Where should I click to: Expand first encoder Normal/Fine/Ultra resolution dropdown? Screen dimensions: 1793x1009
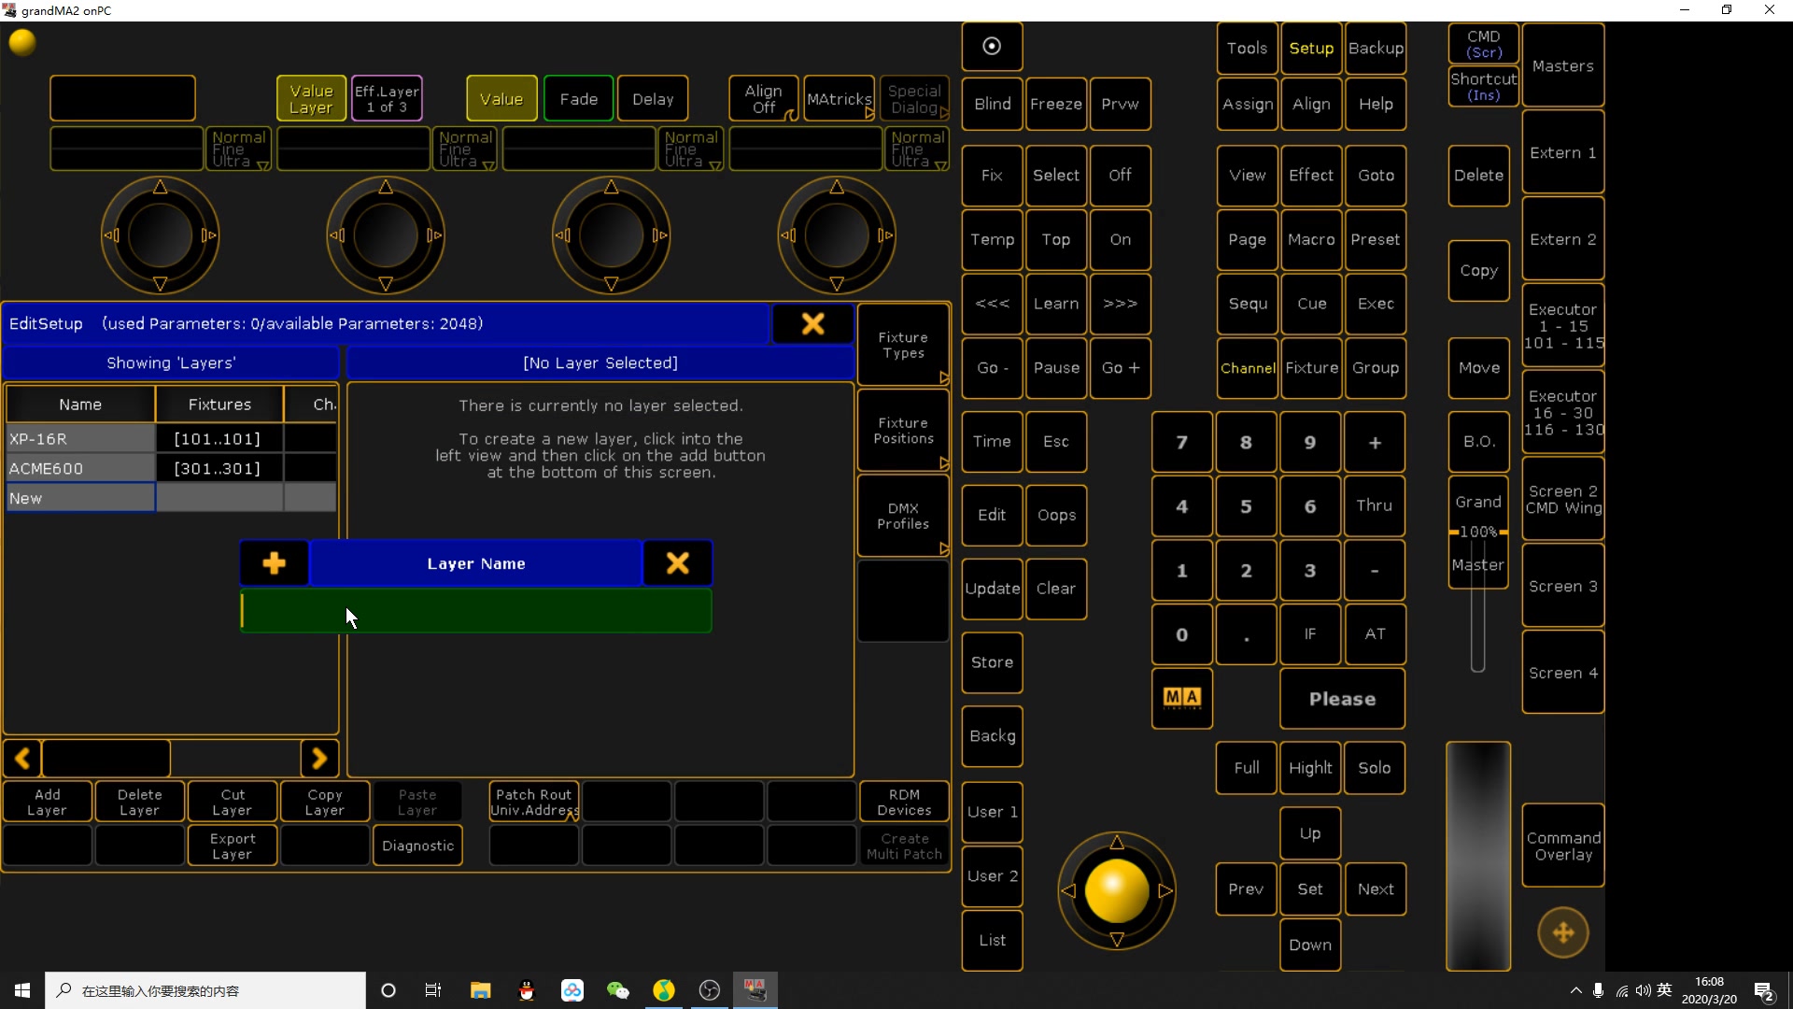point(239,149)
